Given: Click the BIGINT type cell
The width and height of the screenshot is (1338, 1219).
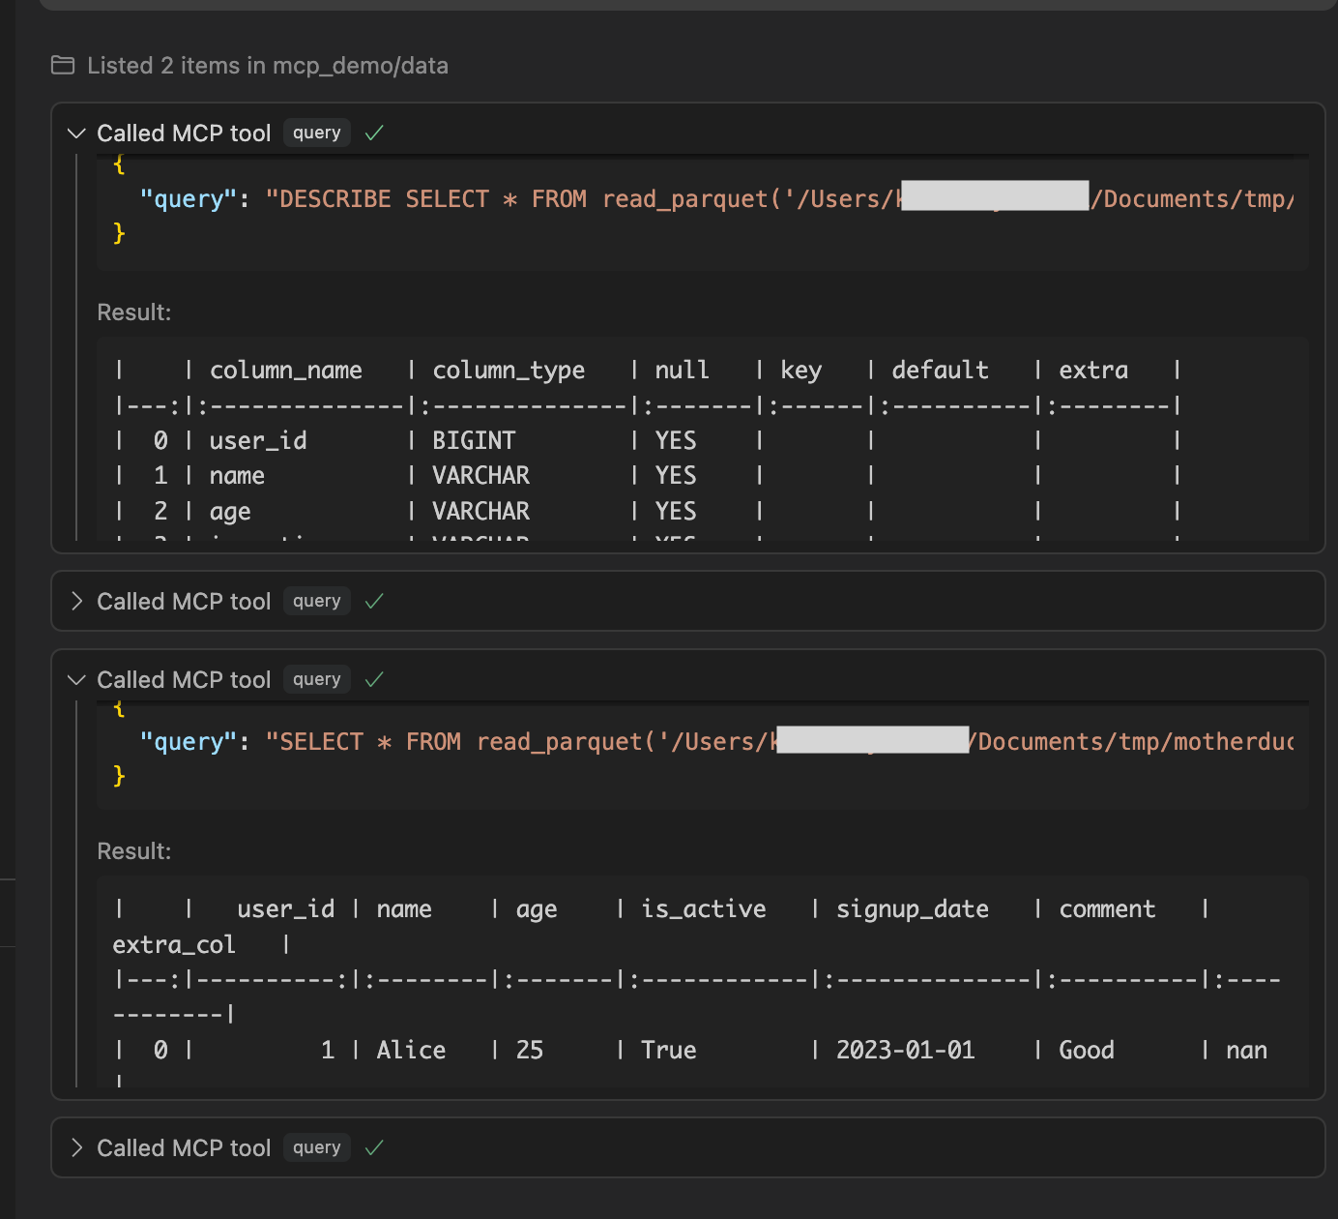Looking at the screenshot, I should click(x=474, y=441).
